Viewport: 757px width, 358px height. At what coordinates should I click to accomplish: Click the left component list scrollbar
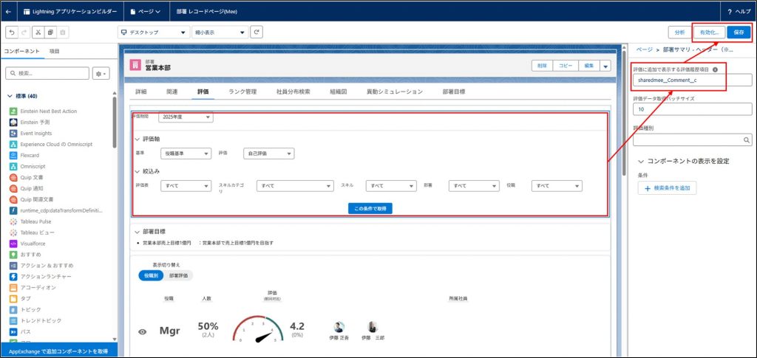click(x=114, y=125)
